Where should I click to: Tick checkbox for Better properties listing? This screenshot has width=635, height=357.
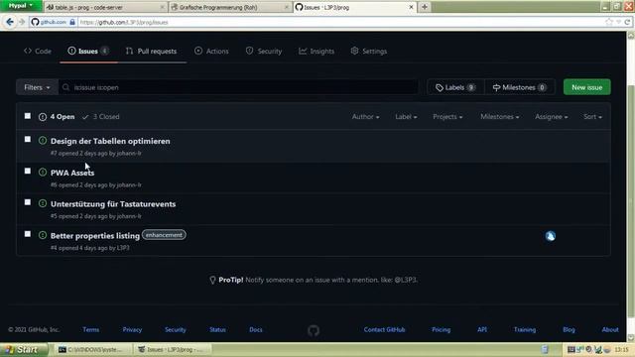pos(28,234)
